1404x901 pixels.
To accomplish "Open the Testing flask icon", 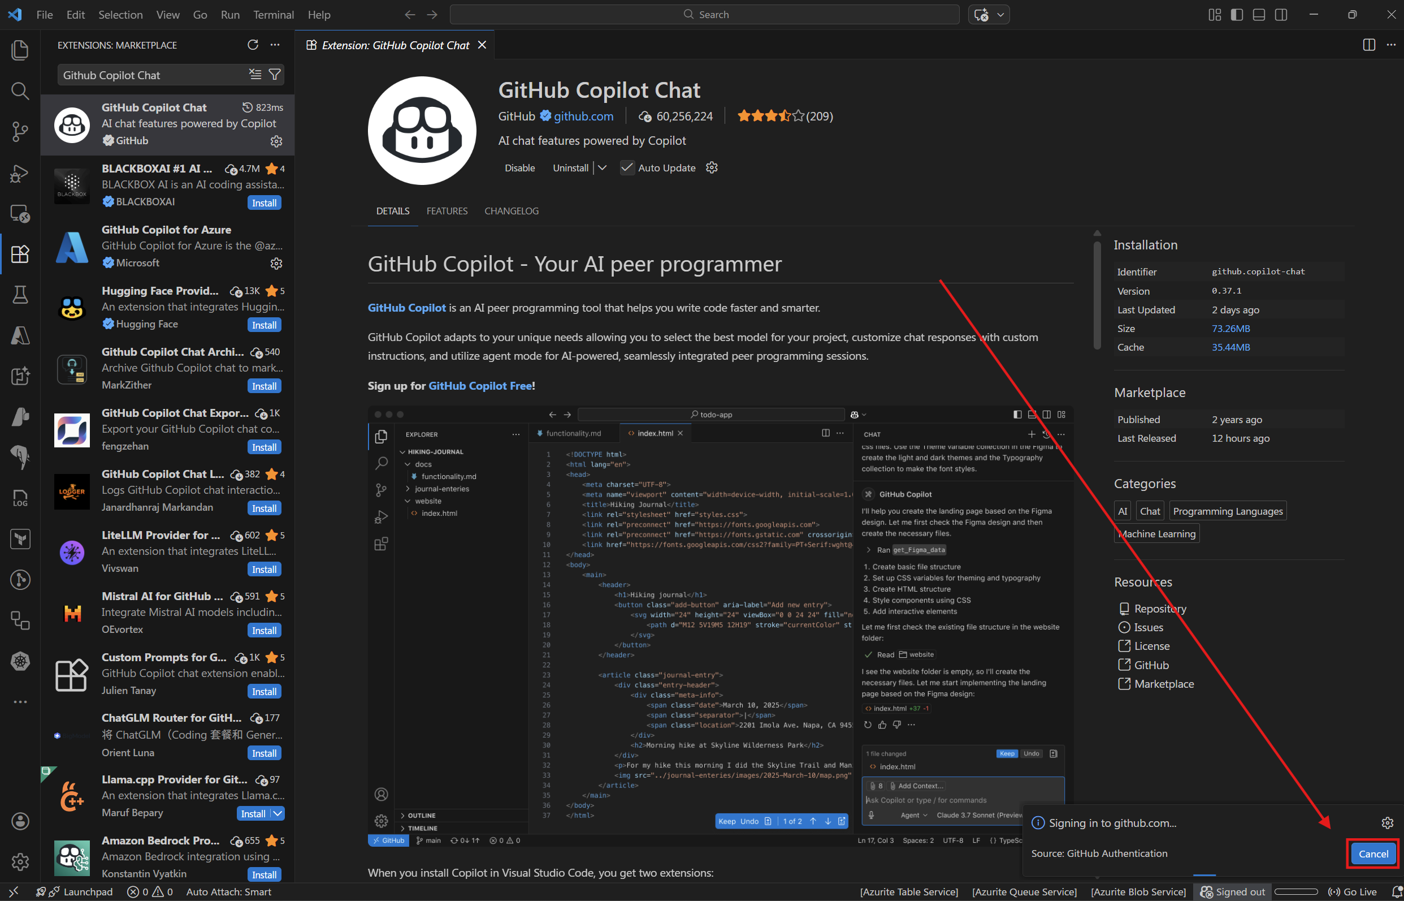I will click(x=20, y=295).
